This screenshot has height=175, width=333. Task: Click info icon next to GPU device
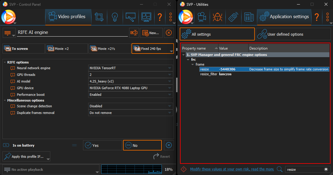coord(13,88)
